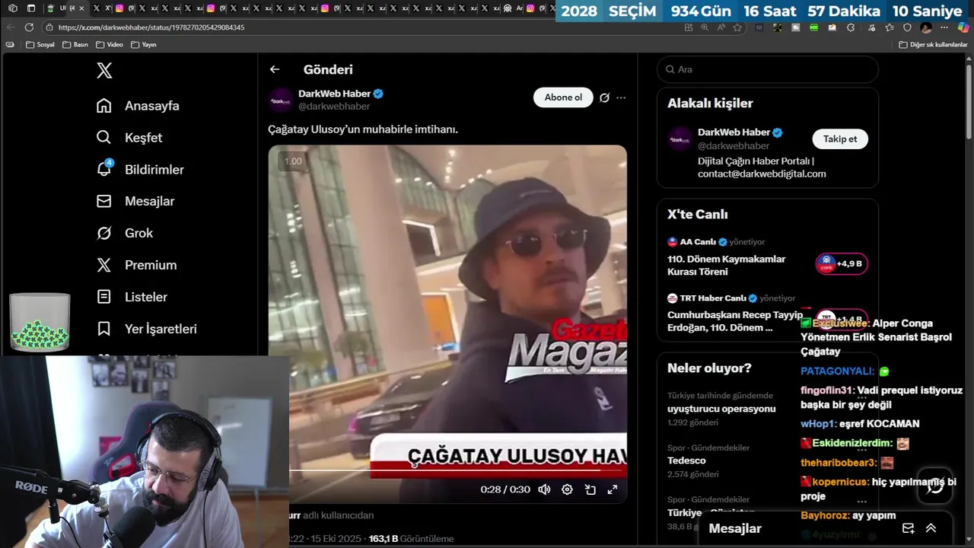The width and height of the screenshot is (974, 548).
Task: Click the X logo in the sidebar
Action: [x=104, y=71]
